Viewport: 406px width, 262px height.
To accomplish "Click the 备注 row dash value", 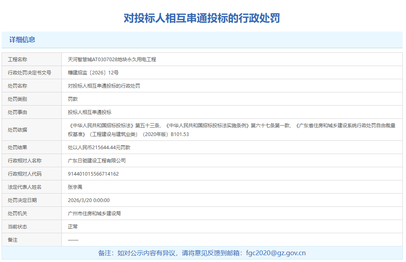I will tap(73, 240).
